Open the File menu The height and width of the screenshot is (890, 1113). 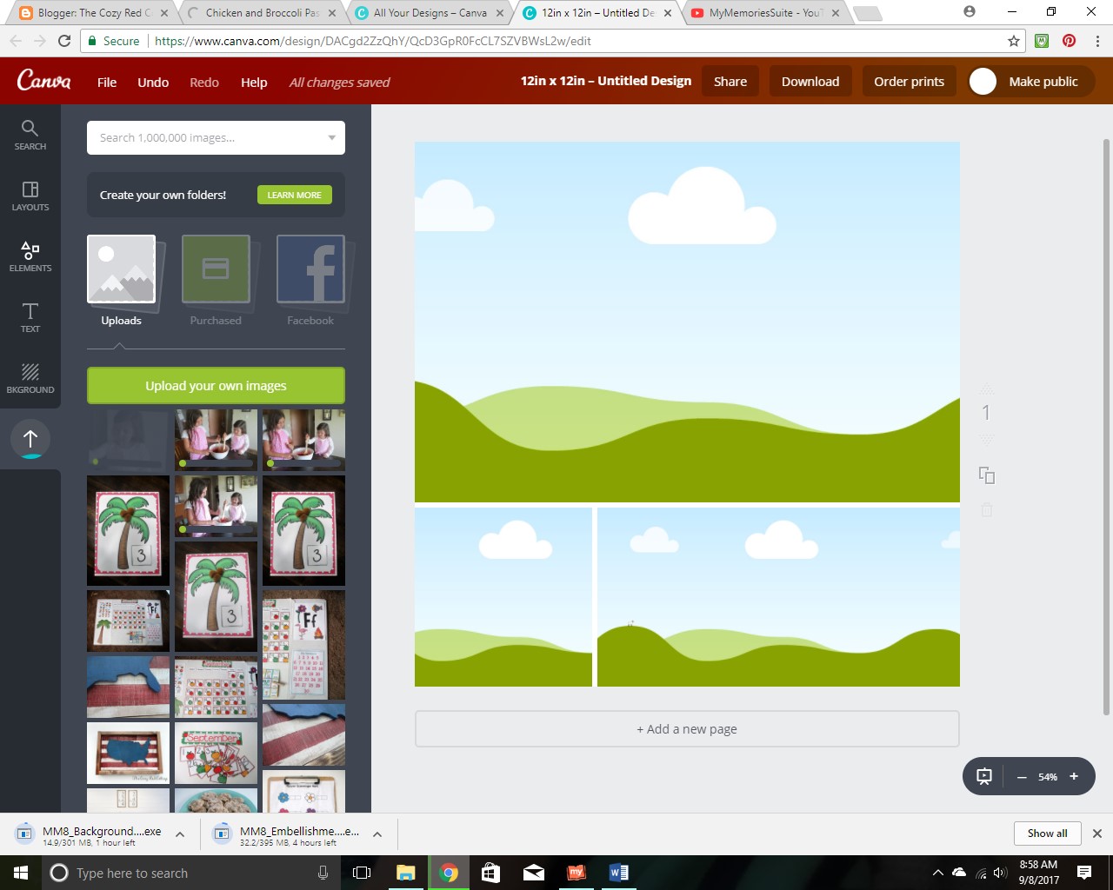coord(106,82)
